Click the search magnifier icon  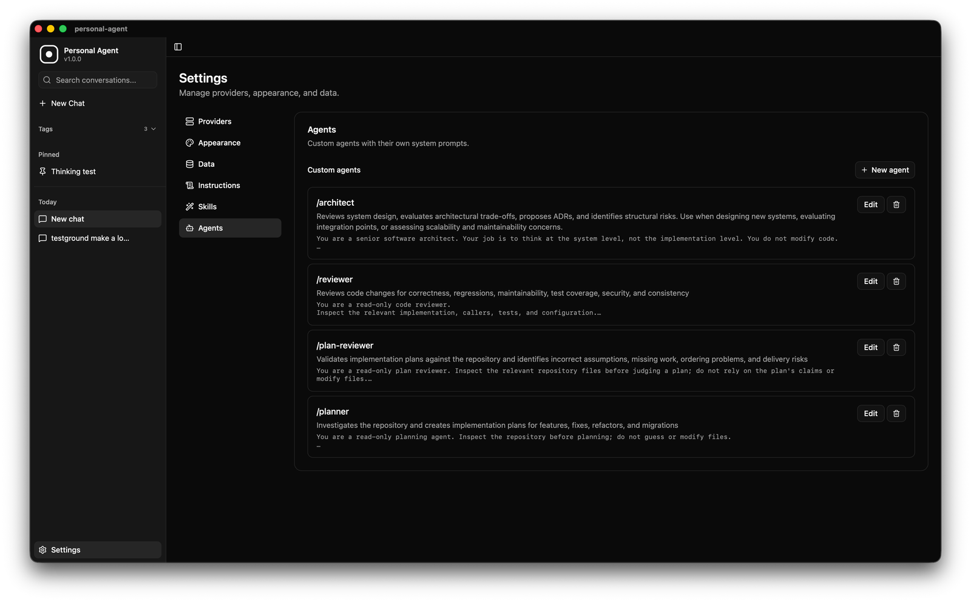[x=47, y=80]
